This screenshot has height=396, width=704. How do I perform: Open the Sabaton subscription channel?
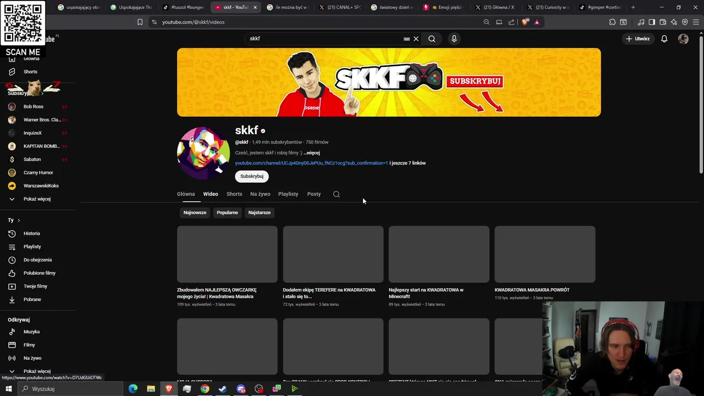(x=32, y=159)
